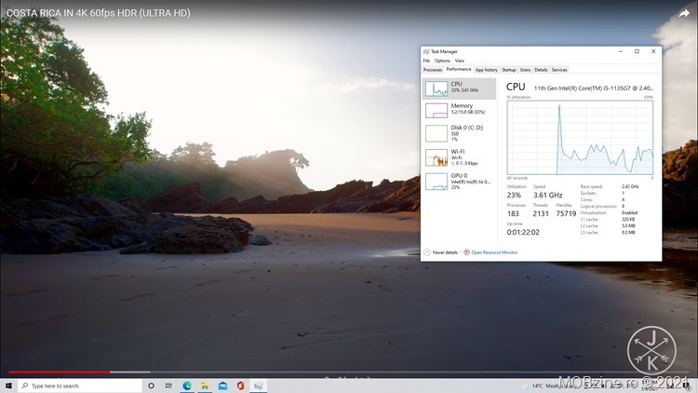
Task: Open GPU 0 performance view
Action: tap(436, 182)
